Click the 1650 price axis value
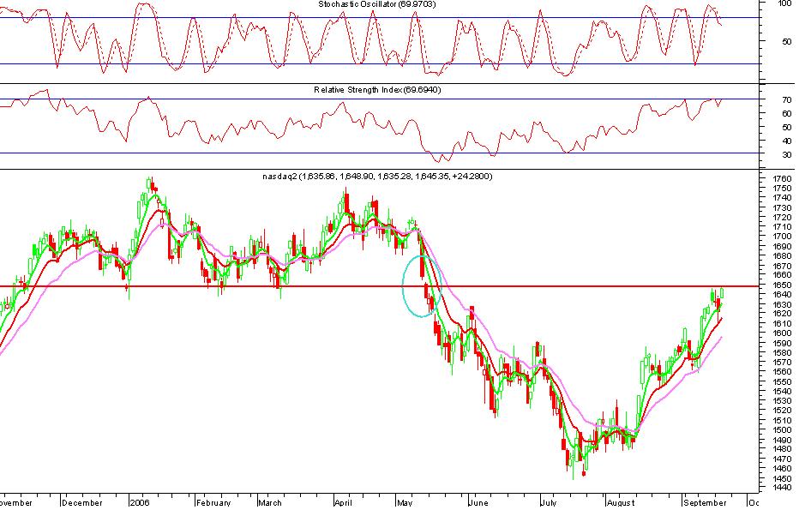The width and height of the screenshot is (799, 510). (x=782, y=285)
